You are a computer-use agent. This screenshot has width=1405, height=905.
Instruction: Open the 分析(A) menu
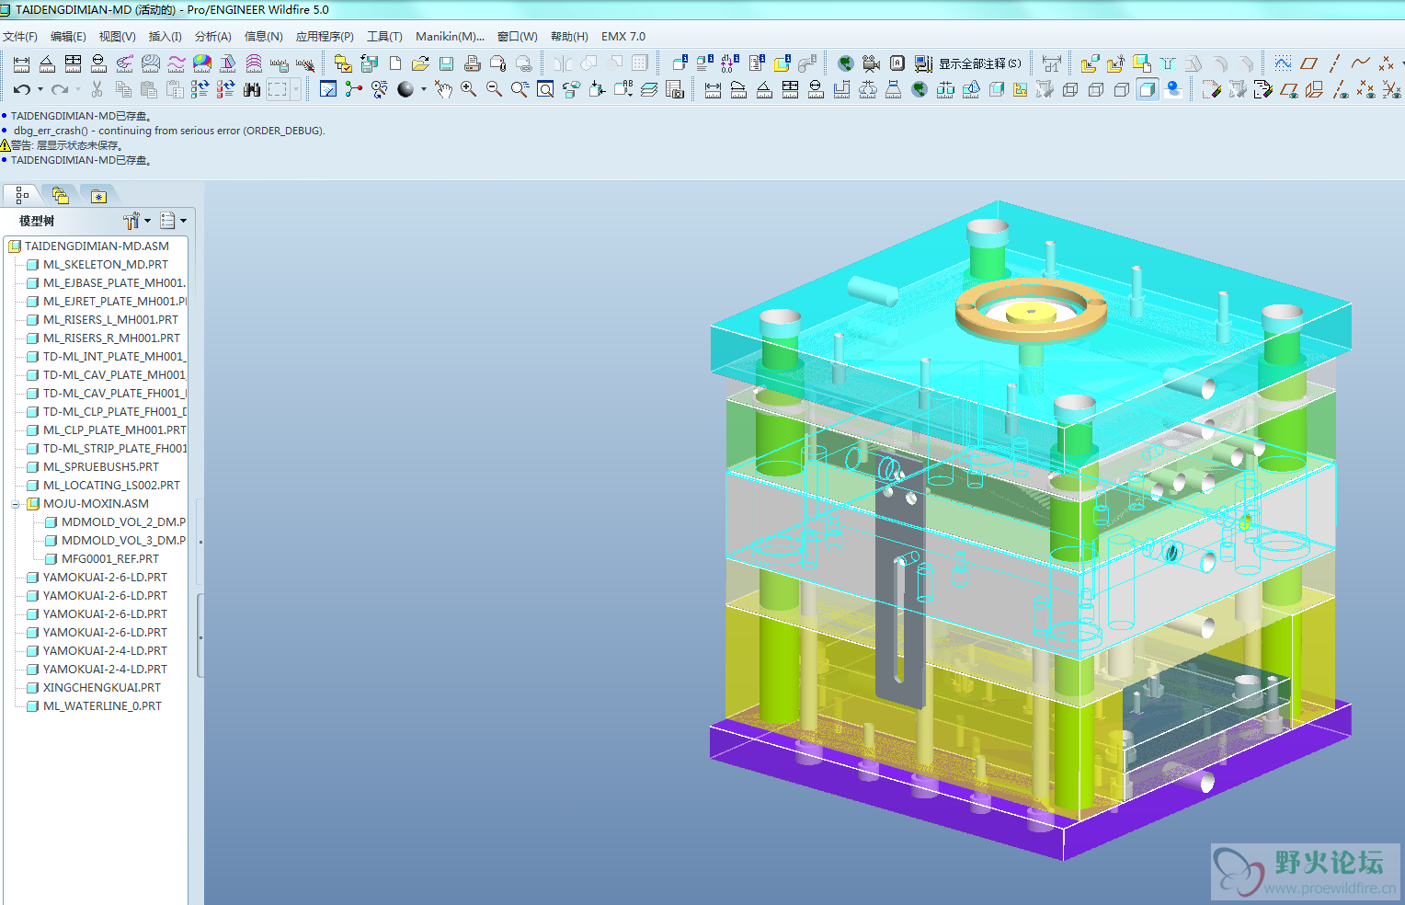coord(212,37)
